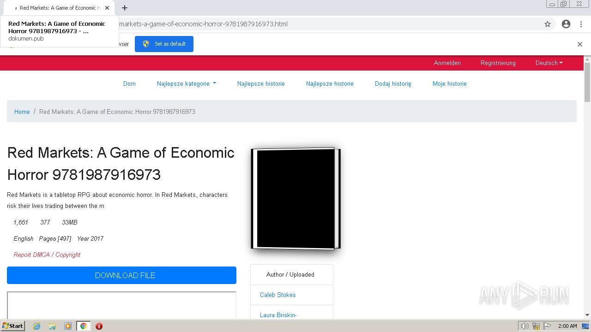Launch Internet Explorer from the taskbar
Screen dimensions: 591x332
coord(36,326)
